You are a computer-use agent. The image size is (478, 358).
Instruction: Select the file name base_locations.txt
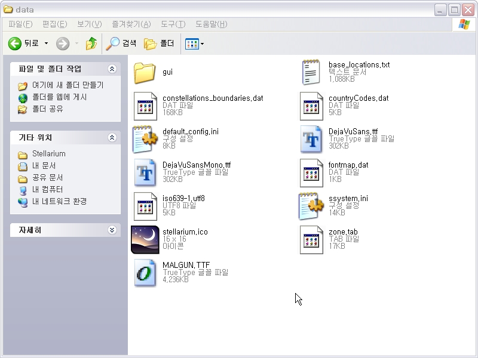tap(359, 65)
